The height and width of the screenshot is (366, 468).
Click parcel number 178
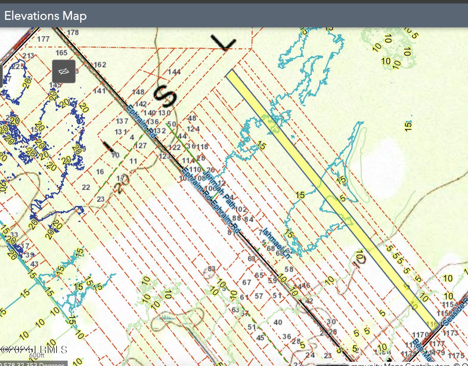click(x=73, y=32)
